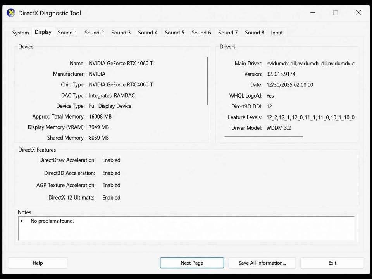Switch to the Sound 4 tab

coord(148,33)
